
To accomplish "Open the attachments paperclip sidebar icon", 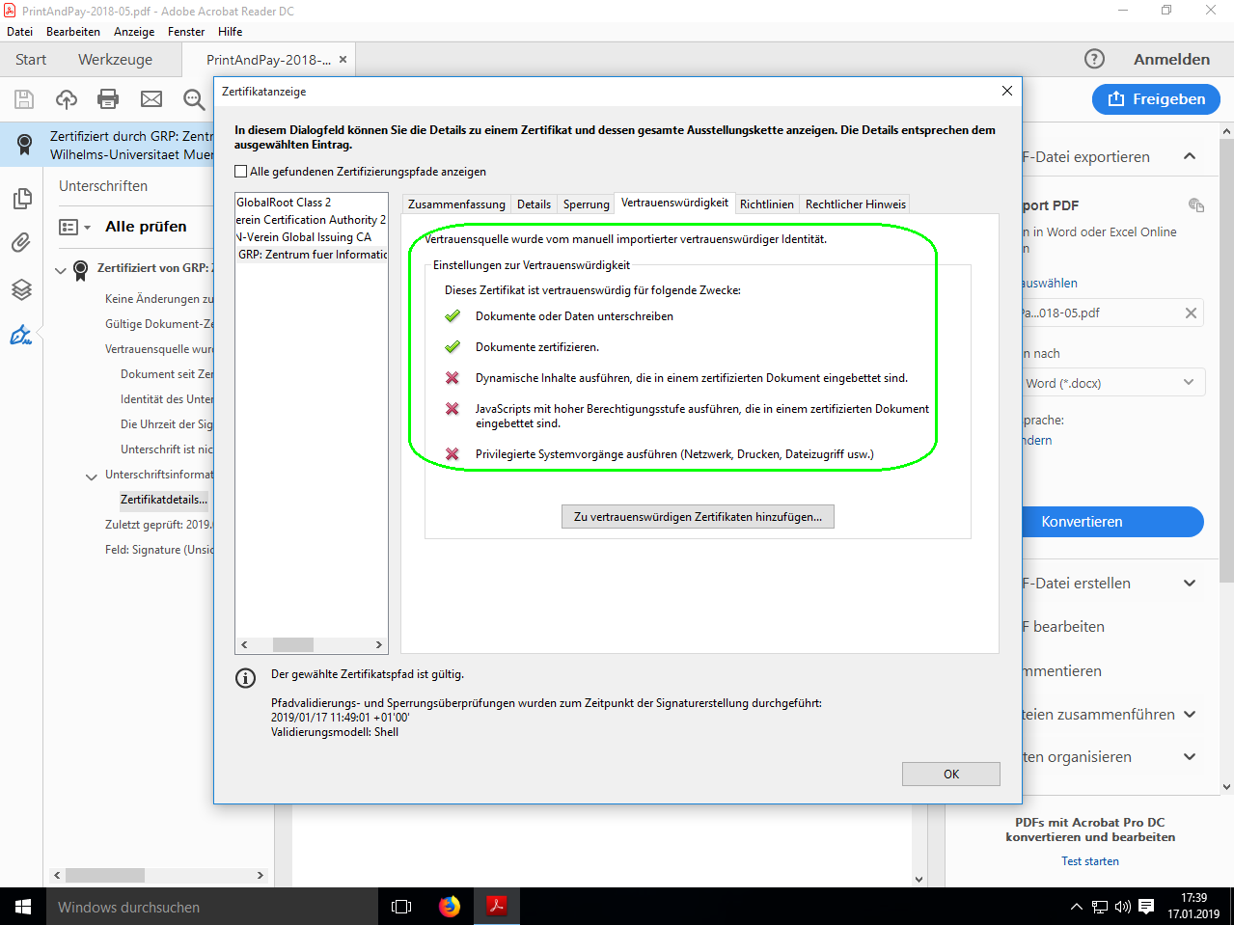I will click(x=21, y=242).
